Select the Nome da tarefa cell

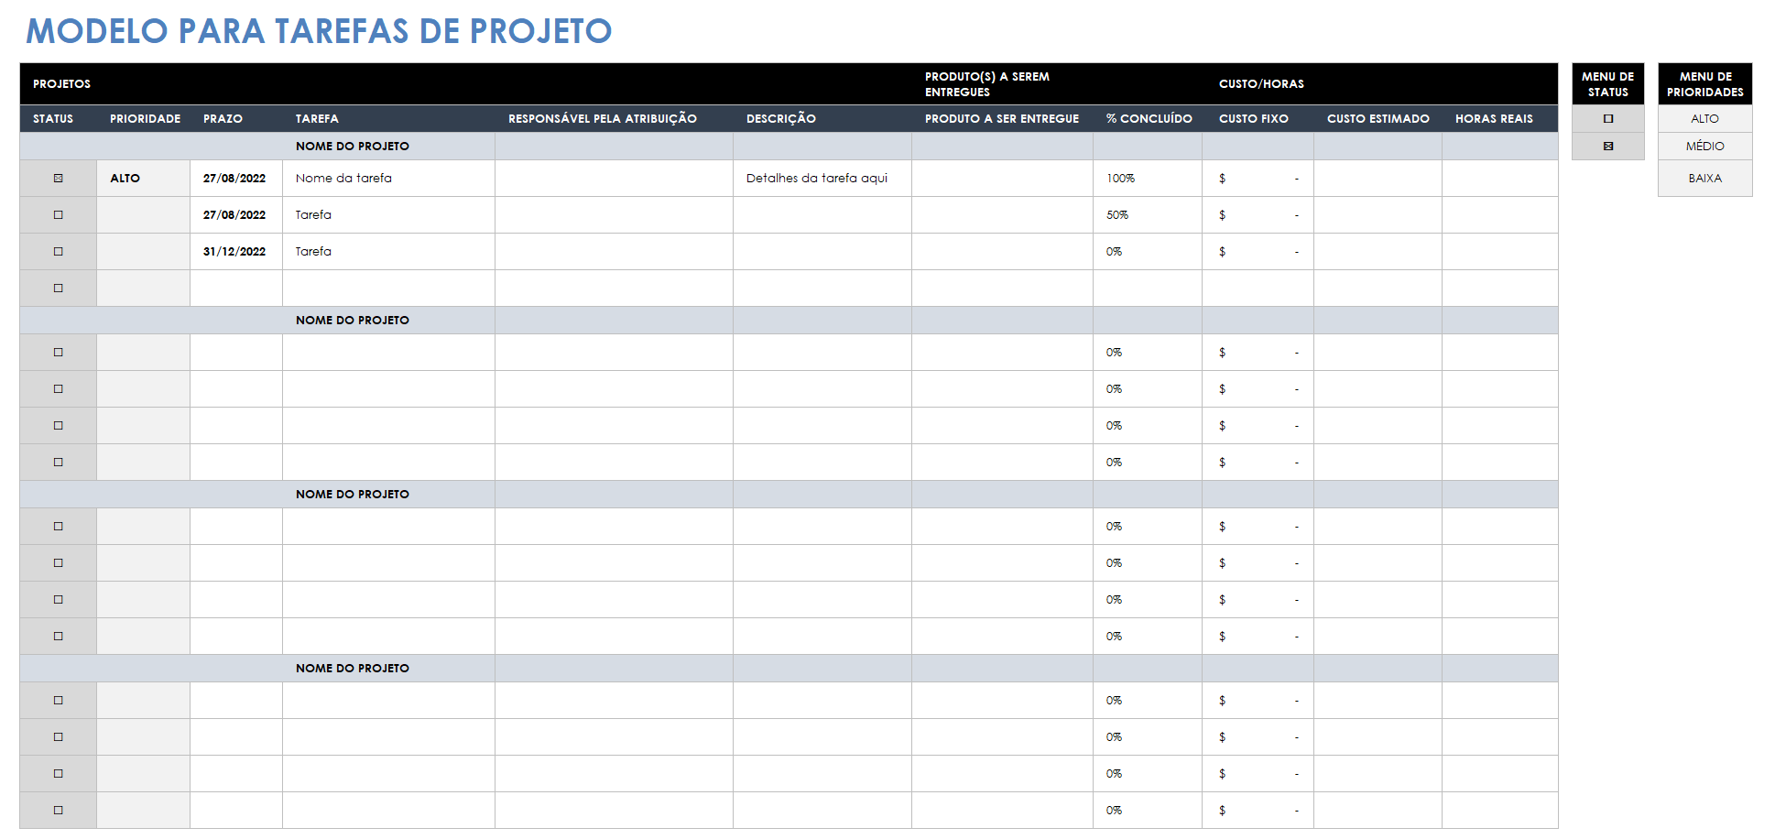click(x=388, y=179)
